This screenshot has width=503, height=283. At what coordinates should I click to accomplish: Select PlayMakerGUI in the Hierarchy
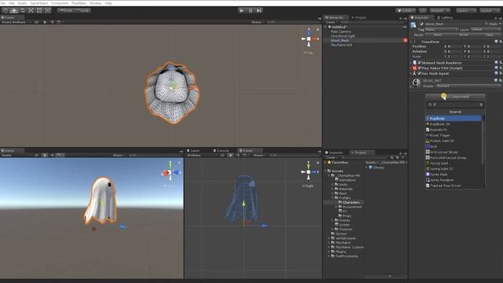(341, 46)
